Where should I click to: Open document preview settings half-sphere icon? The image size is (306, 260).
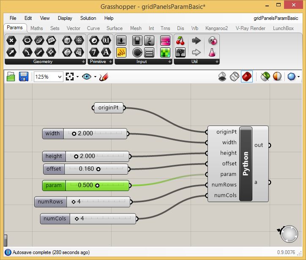coord(277,77)
